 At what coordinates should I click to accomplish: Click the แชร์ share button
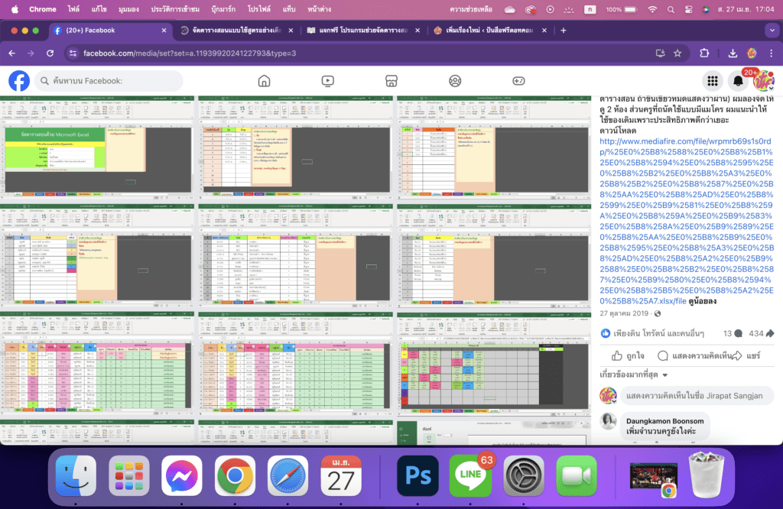click(x=746, y=356)
